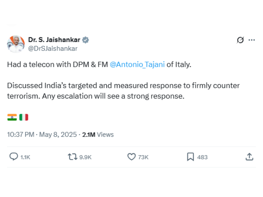The width and height of the screenshot is (263, 197).
Task: Open the @DrSJaishankar handle link
Action: (52, 48)
